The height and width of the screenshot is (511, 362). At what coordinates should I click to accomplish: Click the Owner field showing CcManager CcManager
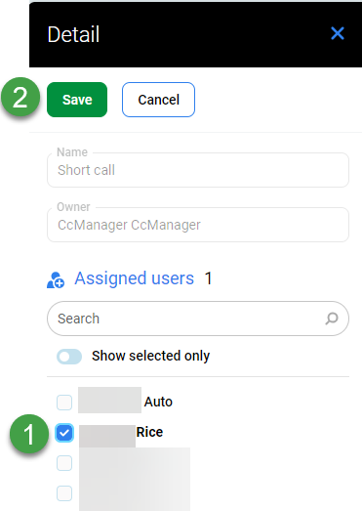pyautogui.click(x=198, y=225)
